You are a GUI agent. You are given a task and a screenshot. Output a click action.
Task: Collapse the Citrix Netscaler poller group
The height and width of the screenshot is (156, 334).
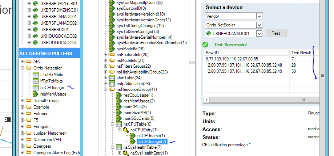(23, 68)
